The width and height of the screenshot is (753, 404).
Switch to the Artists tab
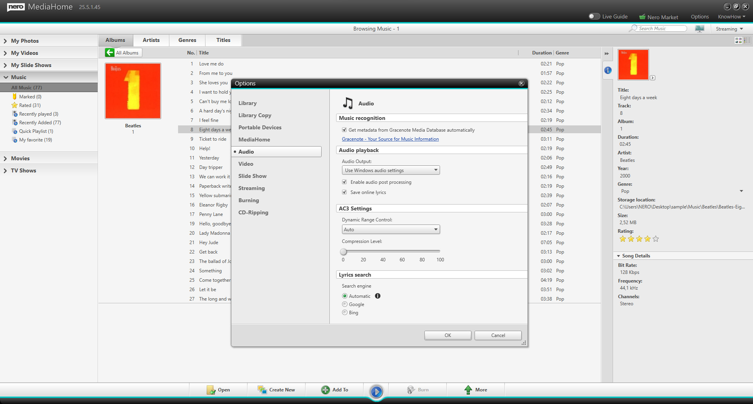[x=151, y=40]
